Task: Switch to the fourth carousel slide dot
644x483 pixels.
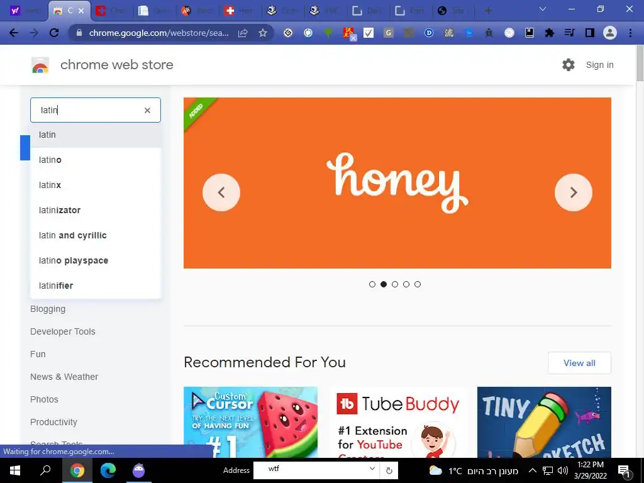Action: click(x=406, y=284)
